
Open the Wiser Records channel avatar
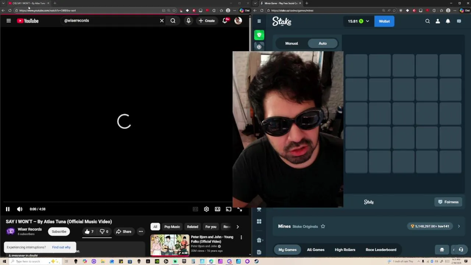[11, 231]
